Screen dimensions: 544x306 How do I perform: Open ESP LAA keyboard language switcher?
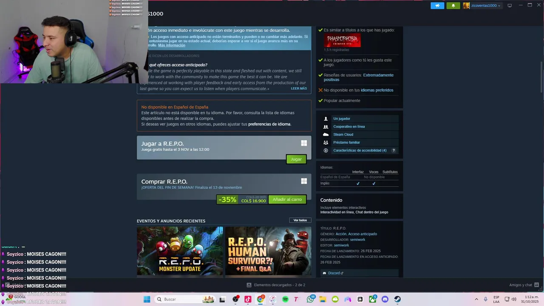[x=496, y=299]
